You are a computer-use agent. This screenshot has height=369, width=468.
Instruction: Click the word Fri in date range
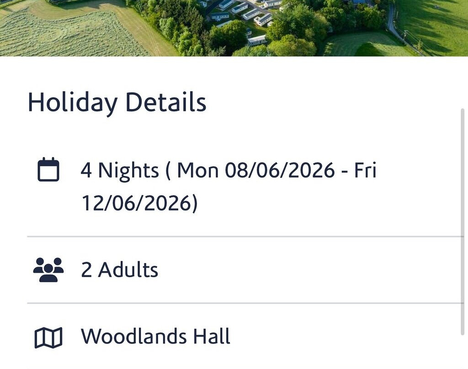pos(365,170)
